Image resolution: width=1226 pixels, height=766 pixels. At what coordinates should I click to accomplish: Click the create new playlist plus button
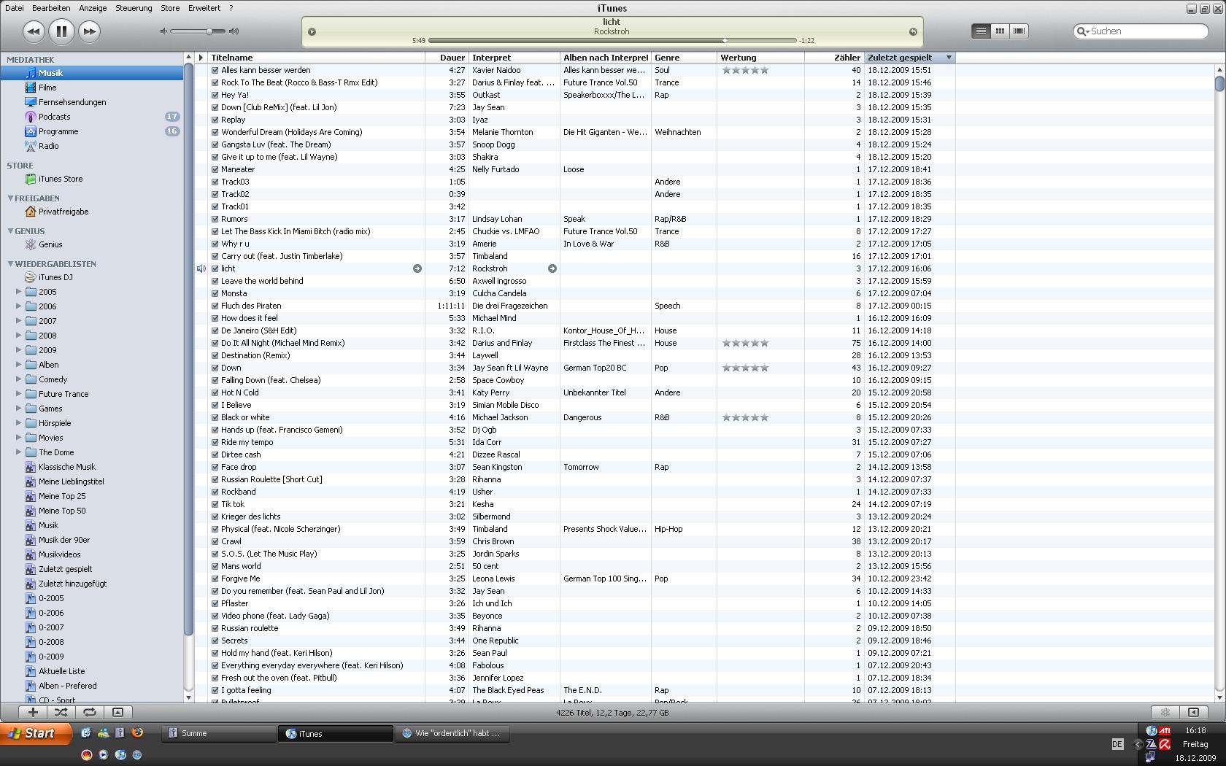pos(33,712)
